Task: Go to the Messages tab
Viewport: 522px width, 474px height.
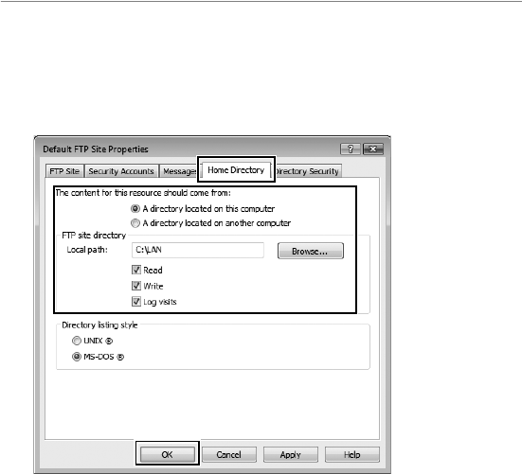Action: coord(179,171)
